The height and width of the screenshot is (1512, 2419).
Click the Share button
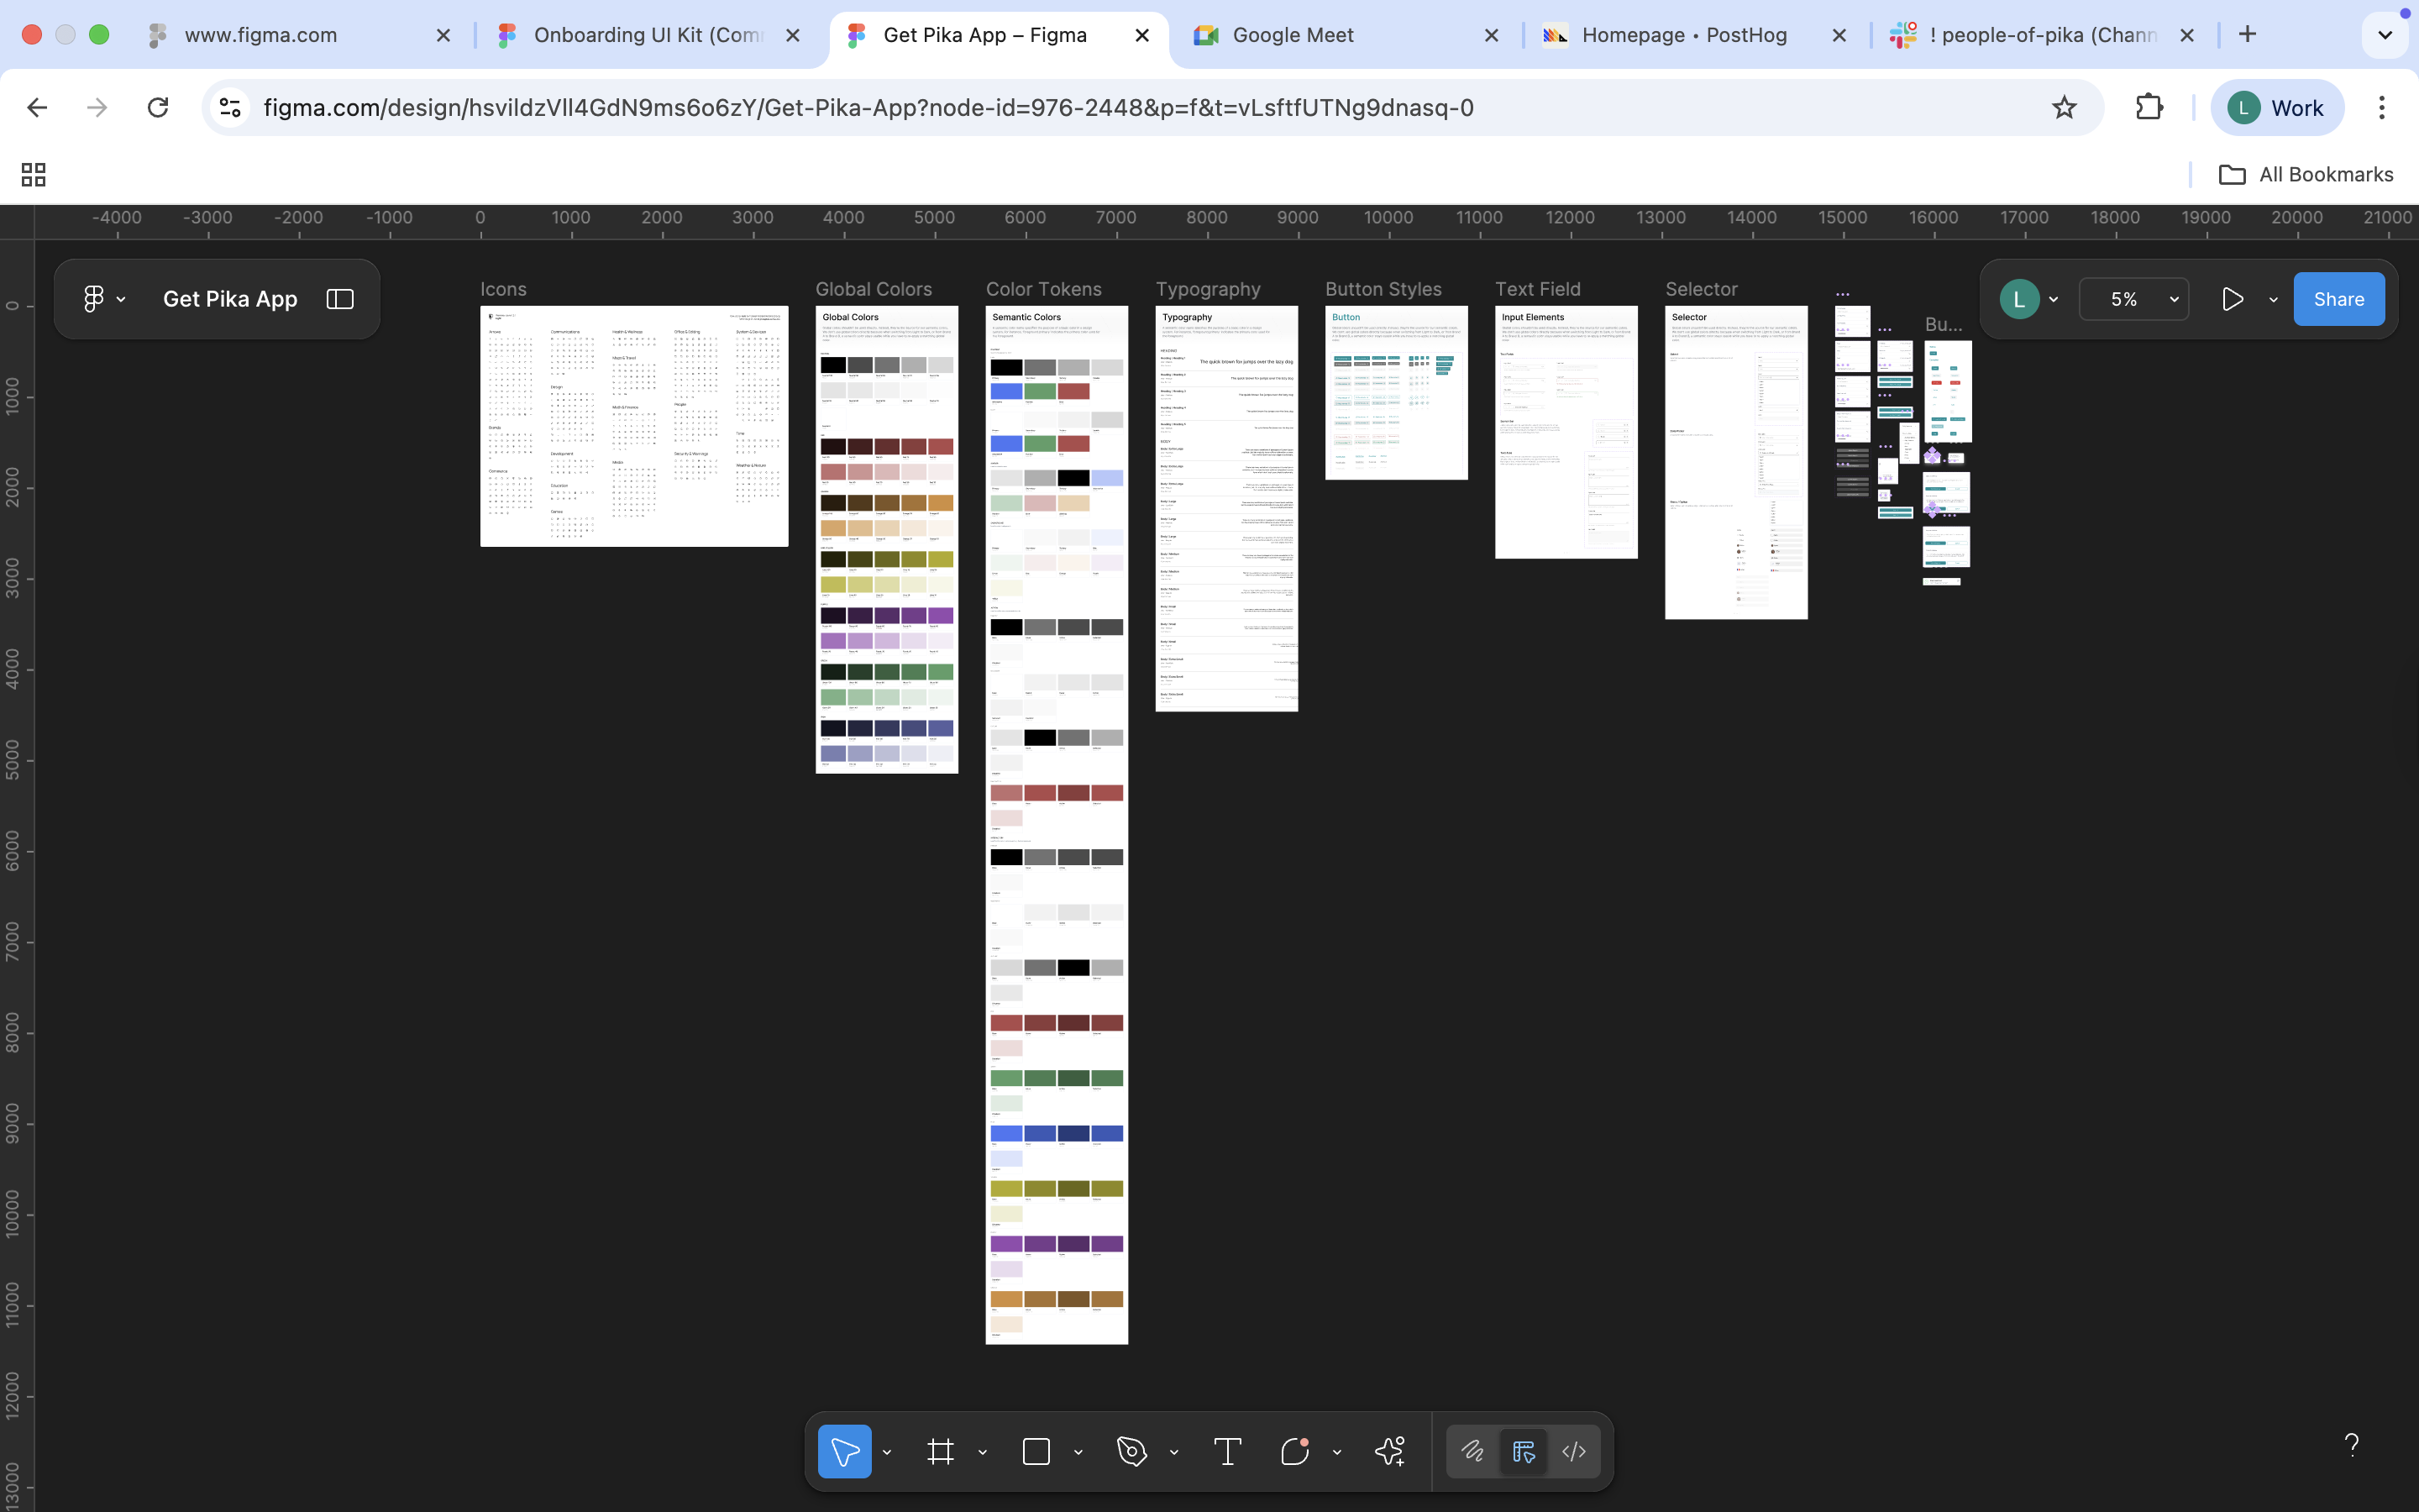tap(2338, 299)
